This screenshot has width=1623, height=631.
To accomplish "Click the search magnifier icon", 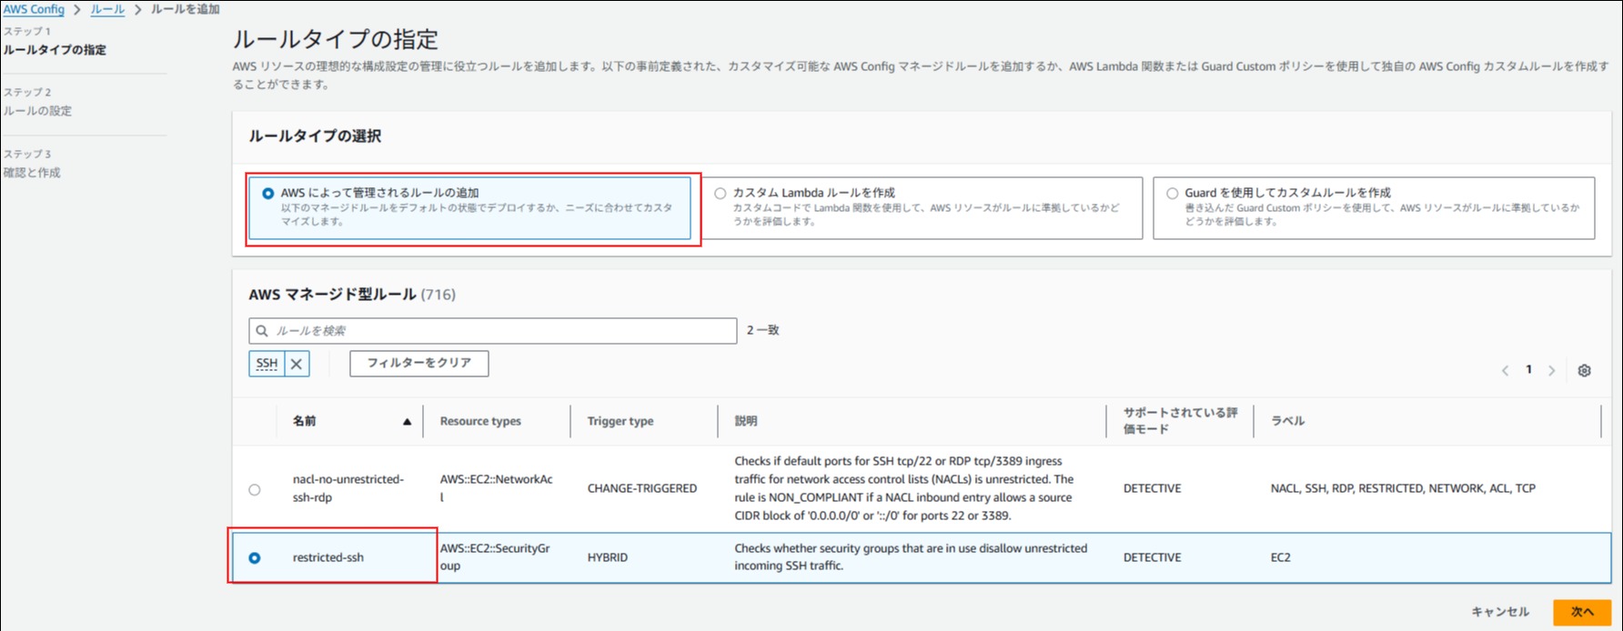I will pyautogui.click(x=262, y=331).
